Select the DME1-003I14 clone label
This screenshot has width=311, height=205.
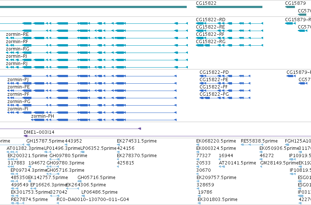point(39,132)
